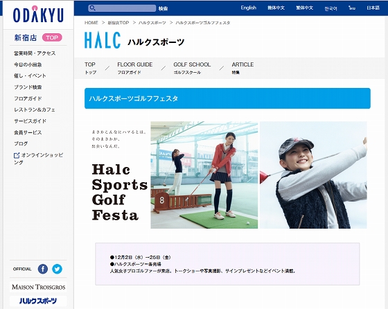Viewport: 388px width, 309px height.
Task: Click the blue ハルクスポーツゴルフフェスタ heading banner
Action: pos(227,98)
